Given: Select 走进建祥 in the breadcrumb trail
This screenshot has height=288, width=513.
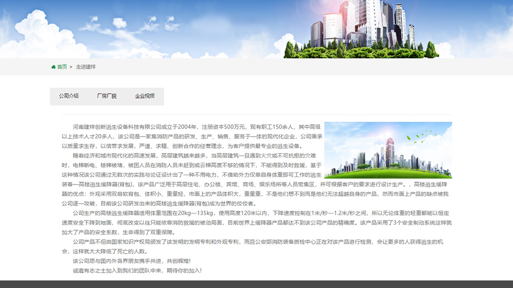Looking at the screenshot, I should (87, 67).
